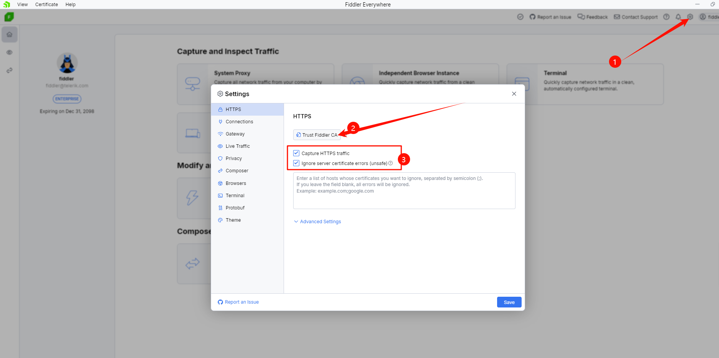Click the green Fiddler logo icon
The height and width of the screenshot is (358, 719).
(9, 17)
